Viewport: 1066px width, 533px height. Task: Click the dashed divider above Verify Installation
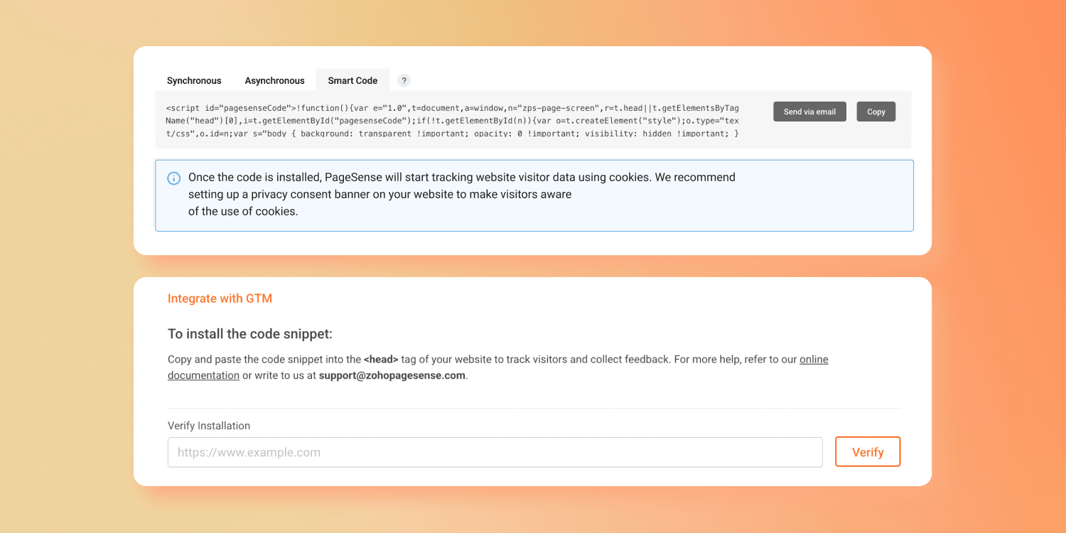point(534,409)
